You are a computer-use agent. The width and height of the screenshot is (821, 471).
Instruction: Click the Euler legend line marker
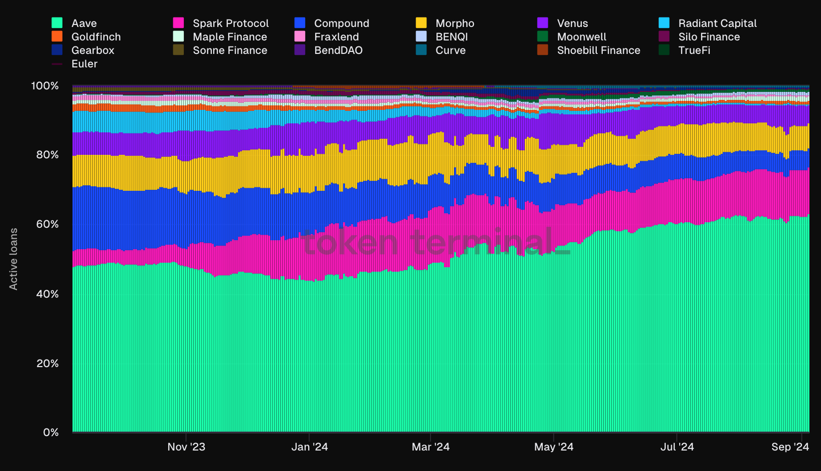pos(57,64)
